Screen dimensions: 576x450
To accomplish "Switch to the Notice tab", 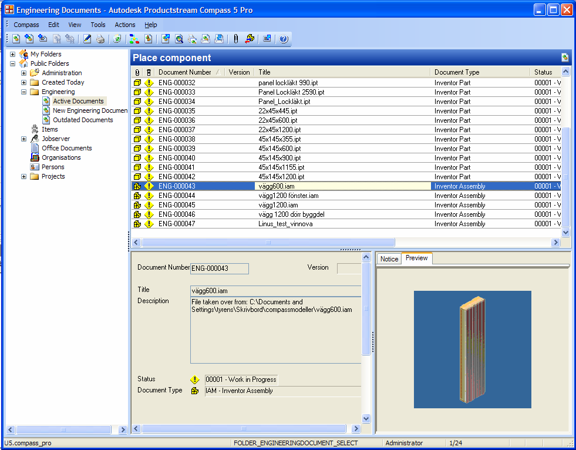I will coord(389,259).
